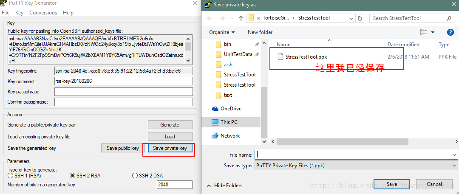Open the Conversions menu

click(43, 13)
